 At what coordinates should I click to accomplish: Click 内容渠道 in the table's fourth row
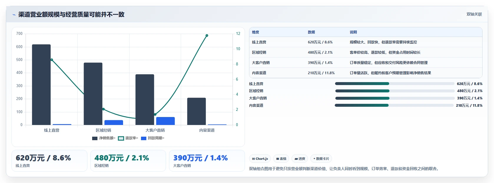[259, 73]
